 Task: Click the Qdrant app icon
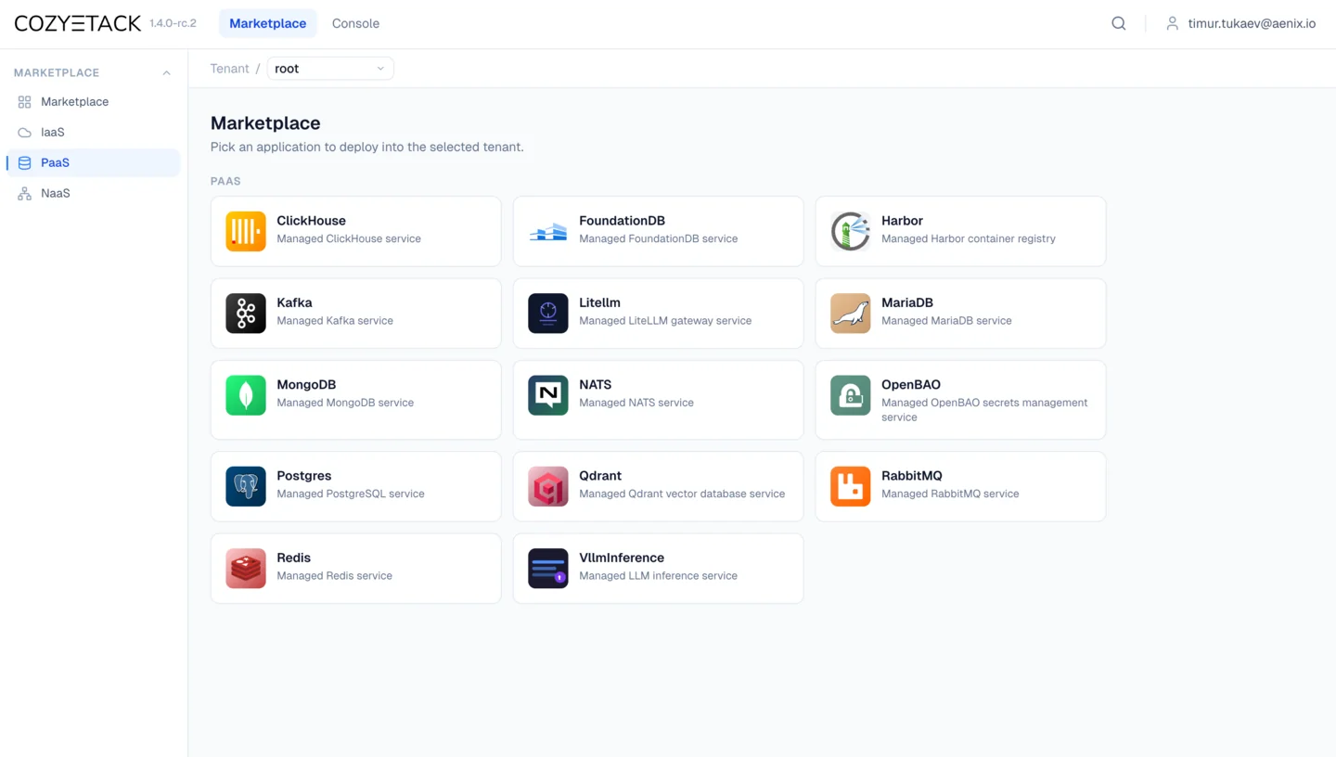(x=548, y=486)
